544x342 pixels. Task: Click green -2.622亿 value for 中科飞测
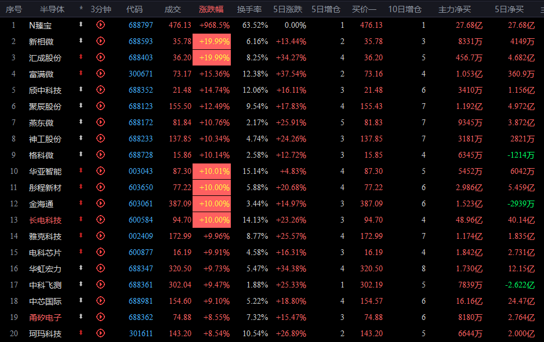pyautogui.click(x=520, y=285)
